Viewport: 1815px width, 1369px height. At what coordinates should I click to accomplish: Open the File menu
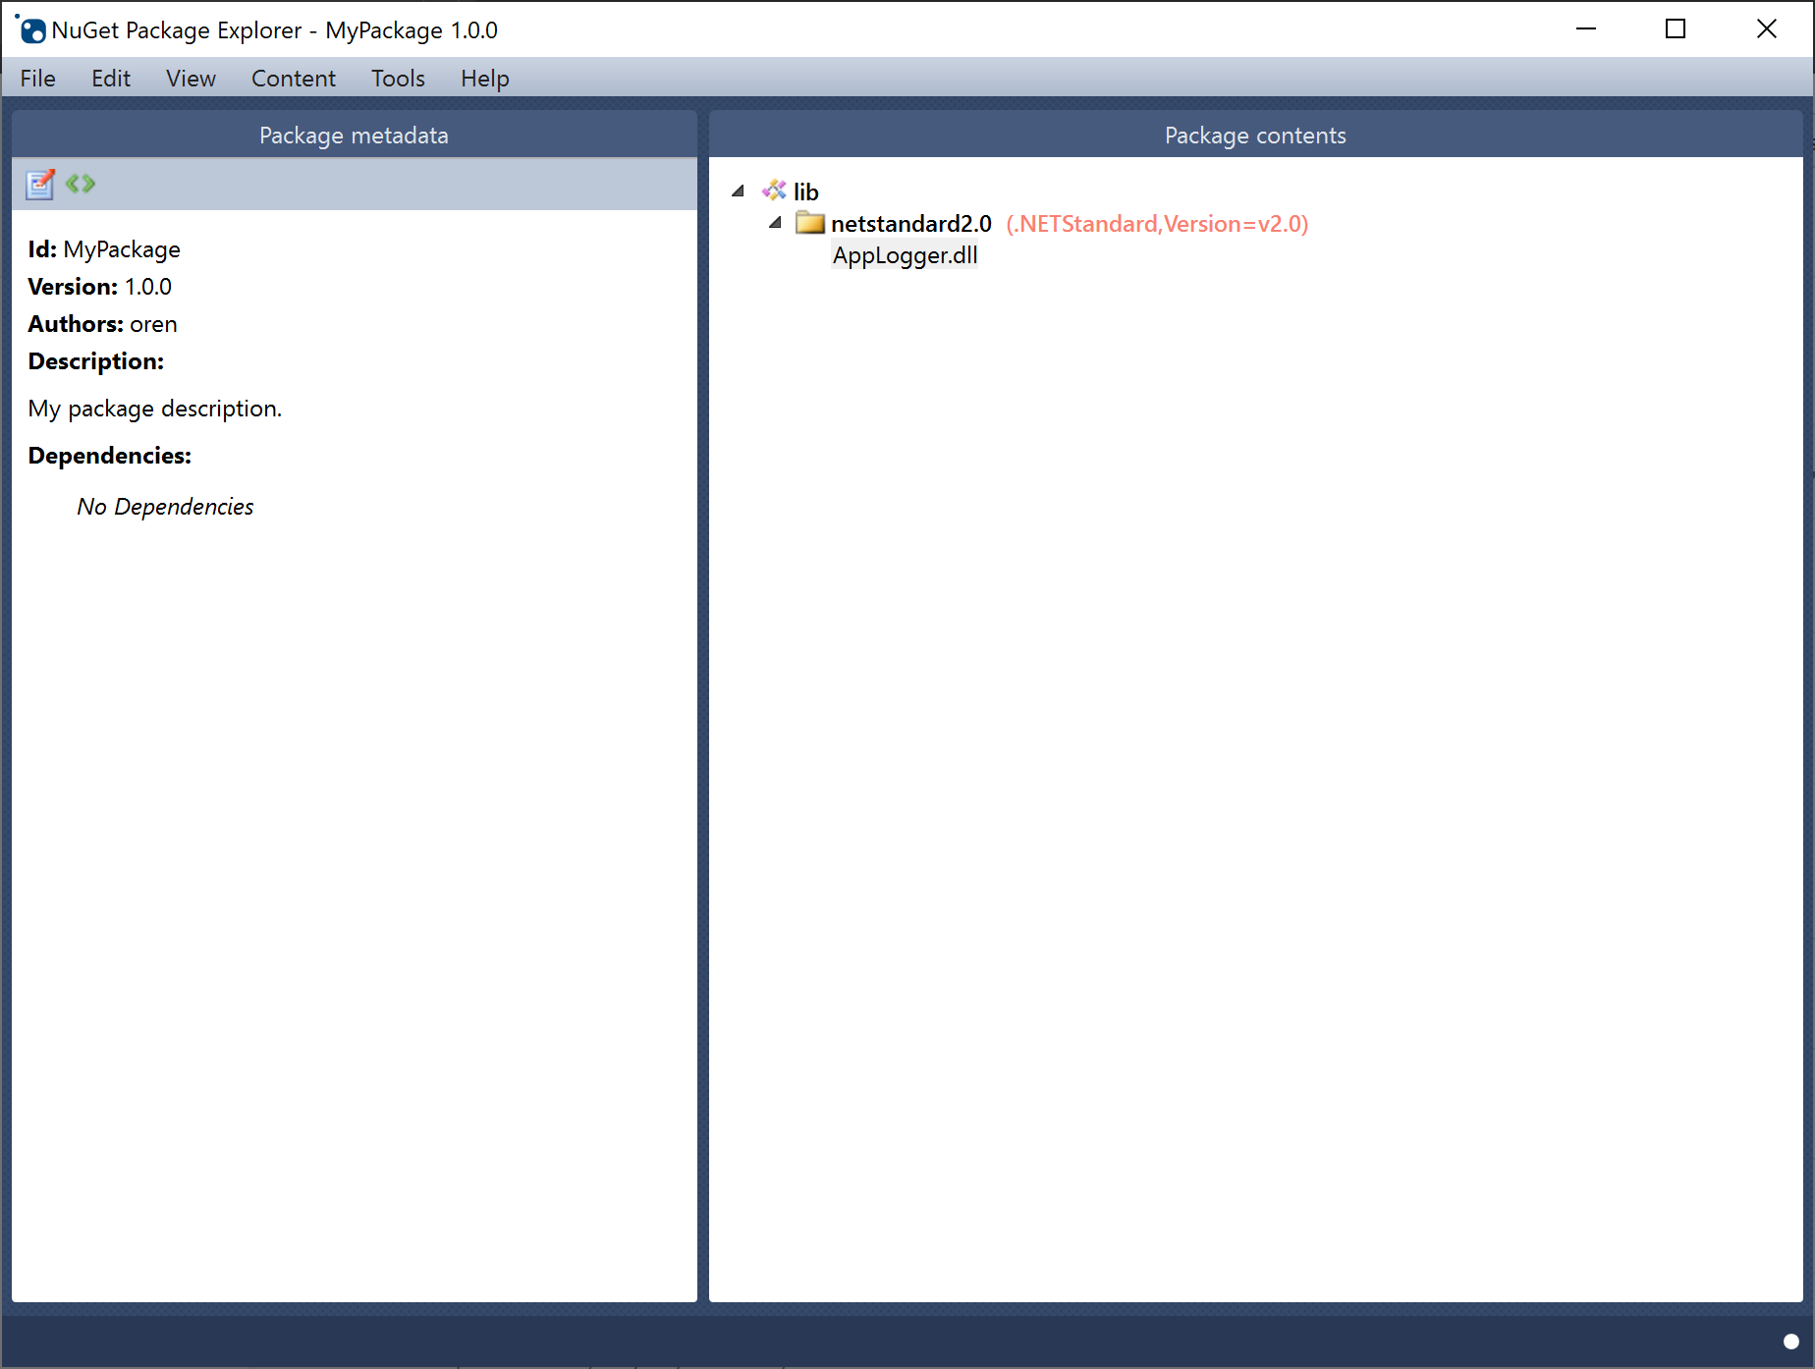(x=38, y=79)
